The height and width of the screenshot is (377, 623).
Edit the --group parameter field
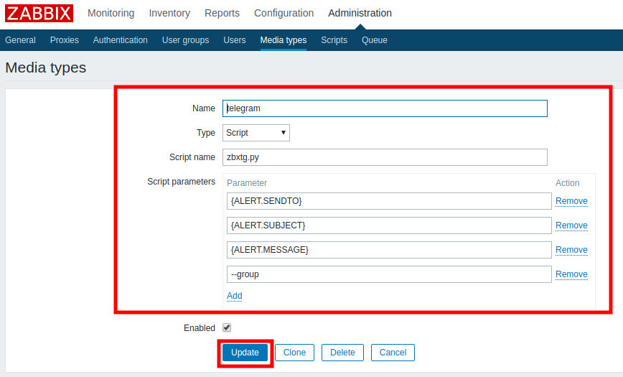point(389,274)
